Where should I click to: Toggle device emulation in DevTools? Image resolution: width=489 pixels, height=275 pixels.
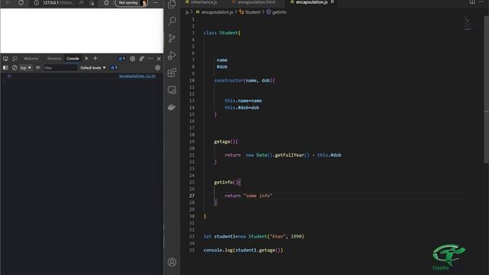(x=15, y=59)
